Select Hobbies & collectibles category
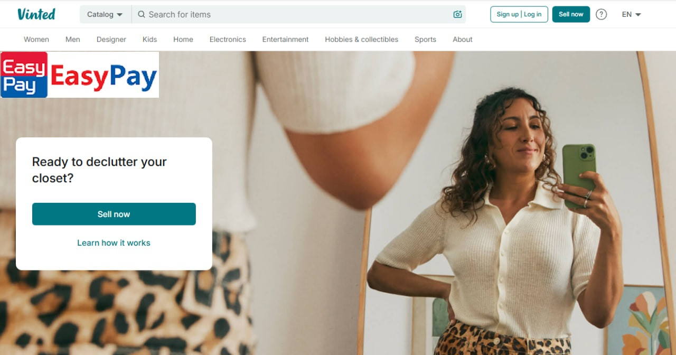 click(x=362, y=40)
